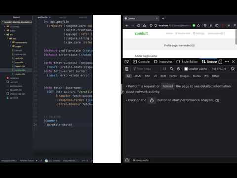Image resolution: width=237 pixels, height=178 pixels.
Task: Activate the pick element tool in DevTools
Action: [127, 62]
